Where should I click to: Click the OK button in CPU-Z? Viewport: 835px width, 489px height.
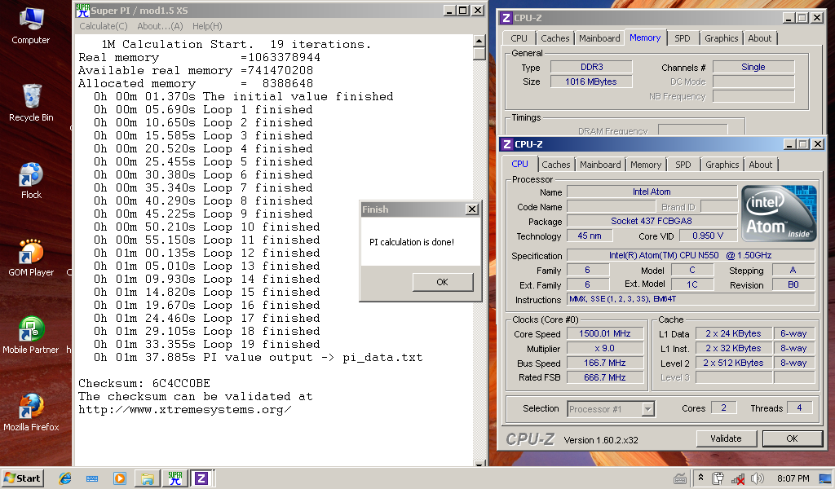[792, 438]
